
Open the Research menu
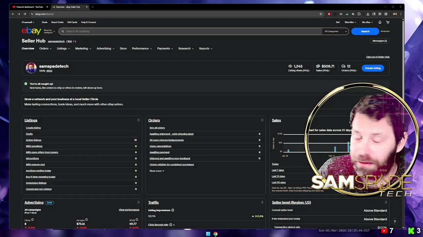pos(186,48)
